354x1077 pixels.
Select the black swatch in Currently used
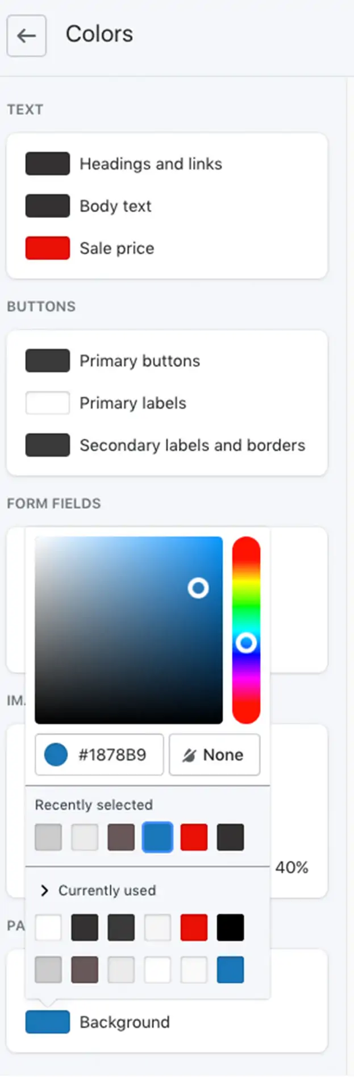coord(230,927)
